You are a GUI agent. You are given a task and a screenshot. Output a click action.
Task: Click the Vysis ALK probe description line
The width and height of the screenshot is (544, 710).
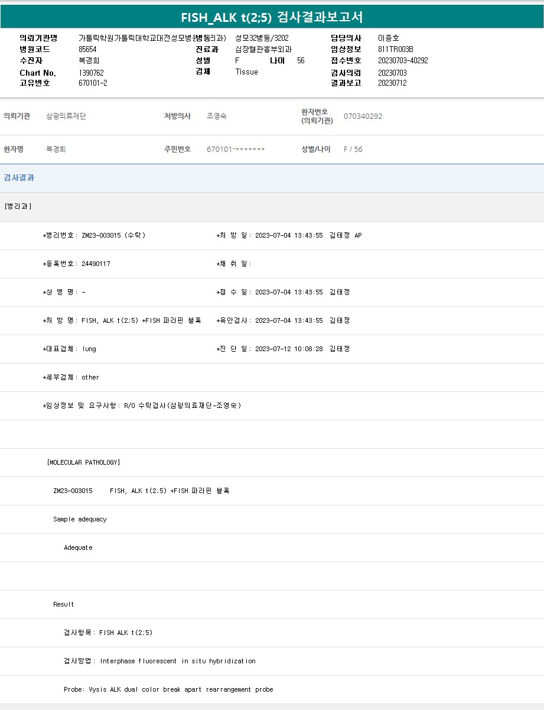click(x=168, y=689)
